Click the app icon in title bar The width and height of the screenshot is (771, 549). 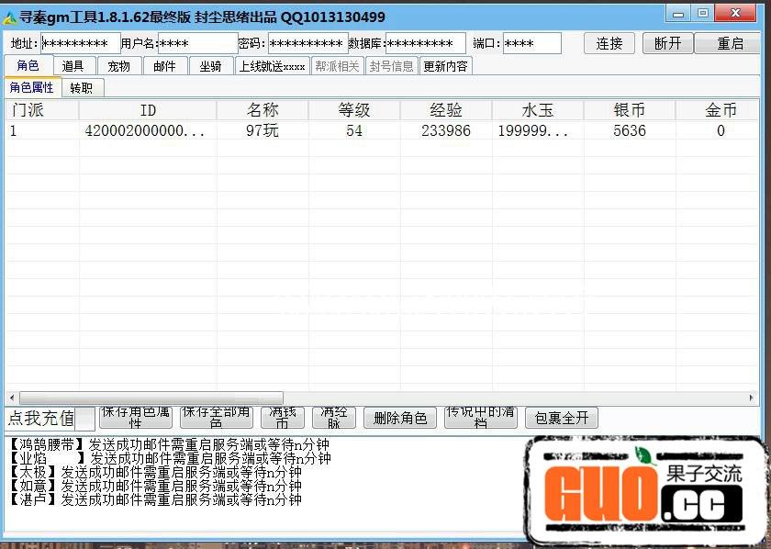click(10, 17)
